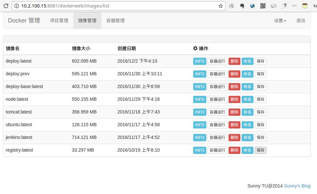Image resolution: width=317 pixels, height=194 pixels.
Task: Save the jenkins:latest image
Action: coord(261,138)
